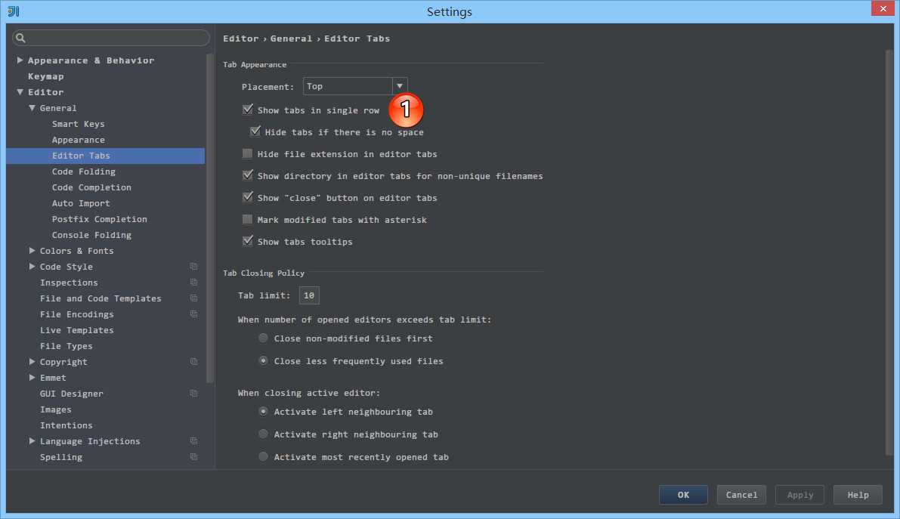
Task: Select Close less frequently used files radio
Action: point(263,360)
